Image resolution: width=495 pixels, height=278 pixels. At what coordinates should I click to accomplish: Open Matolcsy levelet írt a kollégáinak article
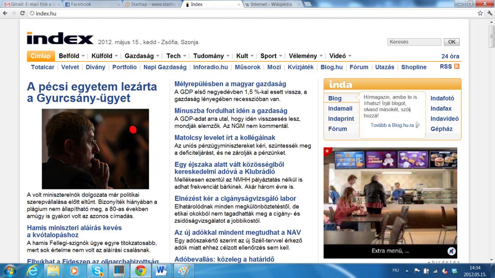point(225,137)
